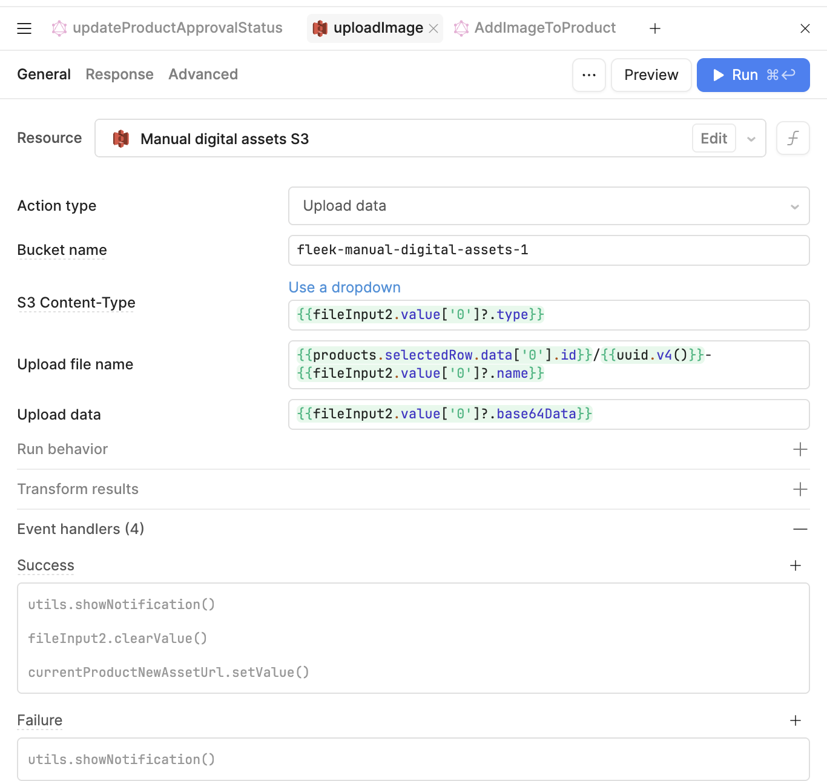Click into the Bucket name input field
The height and width of the screenshot is (781, 827).
(x=549, y=250)
